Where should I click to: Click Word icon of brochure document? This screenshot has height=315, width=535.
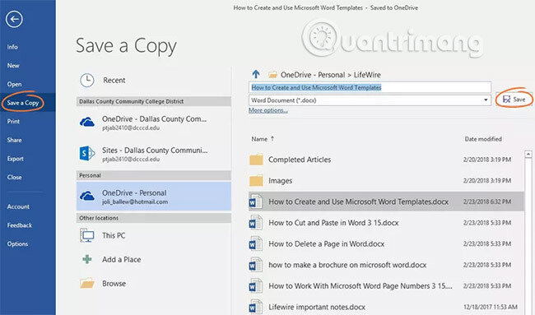pos(255,265)
